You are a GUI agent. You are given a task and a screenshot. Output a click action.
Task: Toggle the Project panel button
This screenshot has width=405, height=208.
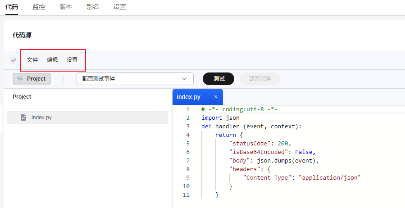32,79
